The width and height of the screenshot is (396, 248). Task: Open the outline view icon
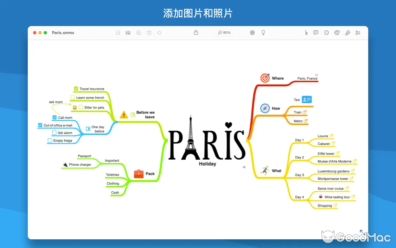306,33
